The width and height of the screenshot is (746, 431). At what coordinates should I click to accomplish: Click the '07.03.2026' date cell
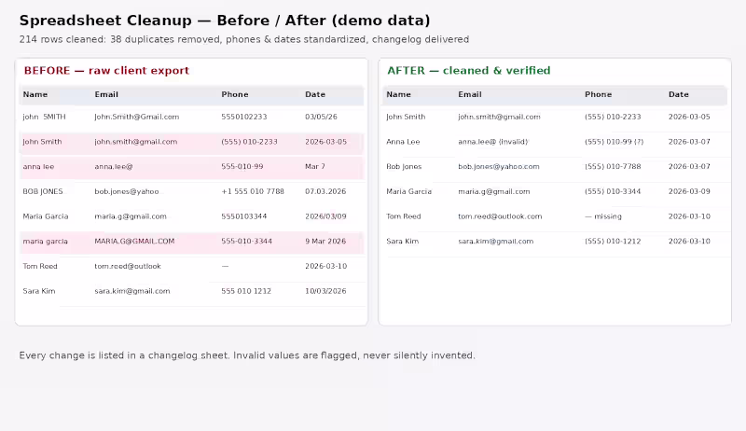tap(325, 191)
